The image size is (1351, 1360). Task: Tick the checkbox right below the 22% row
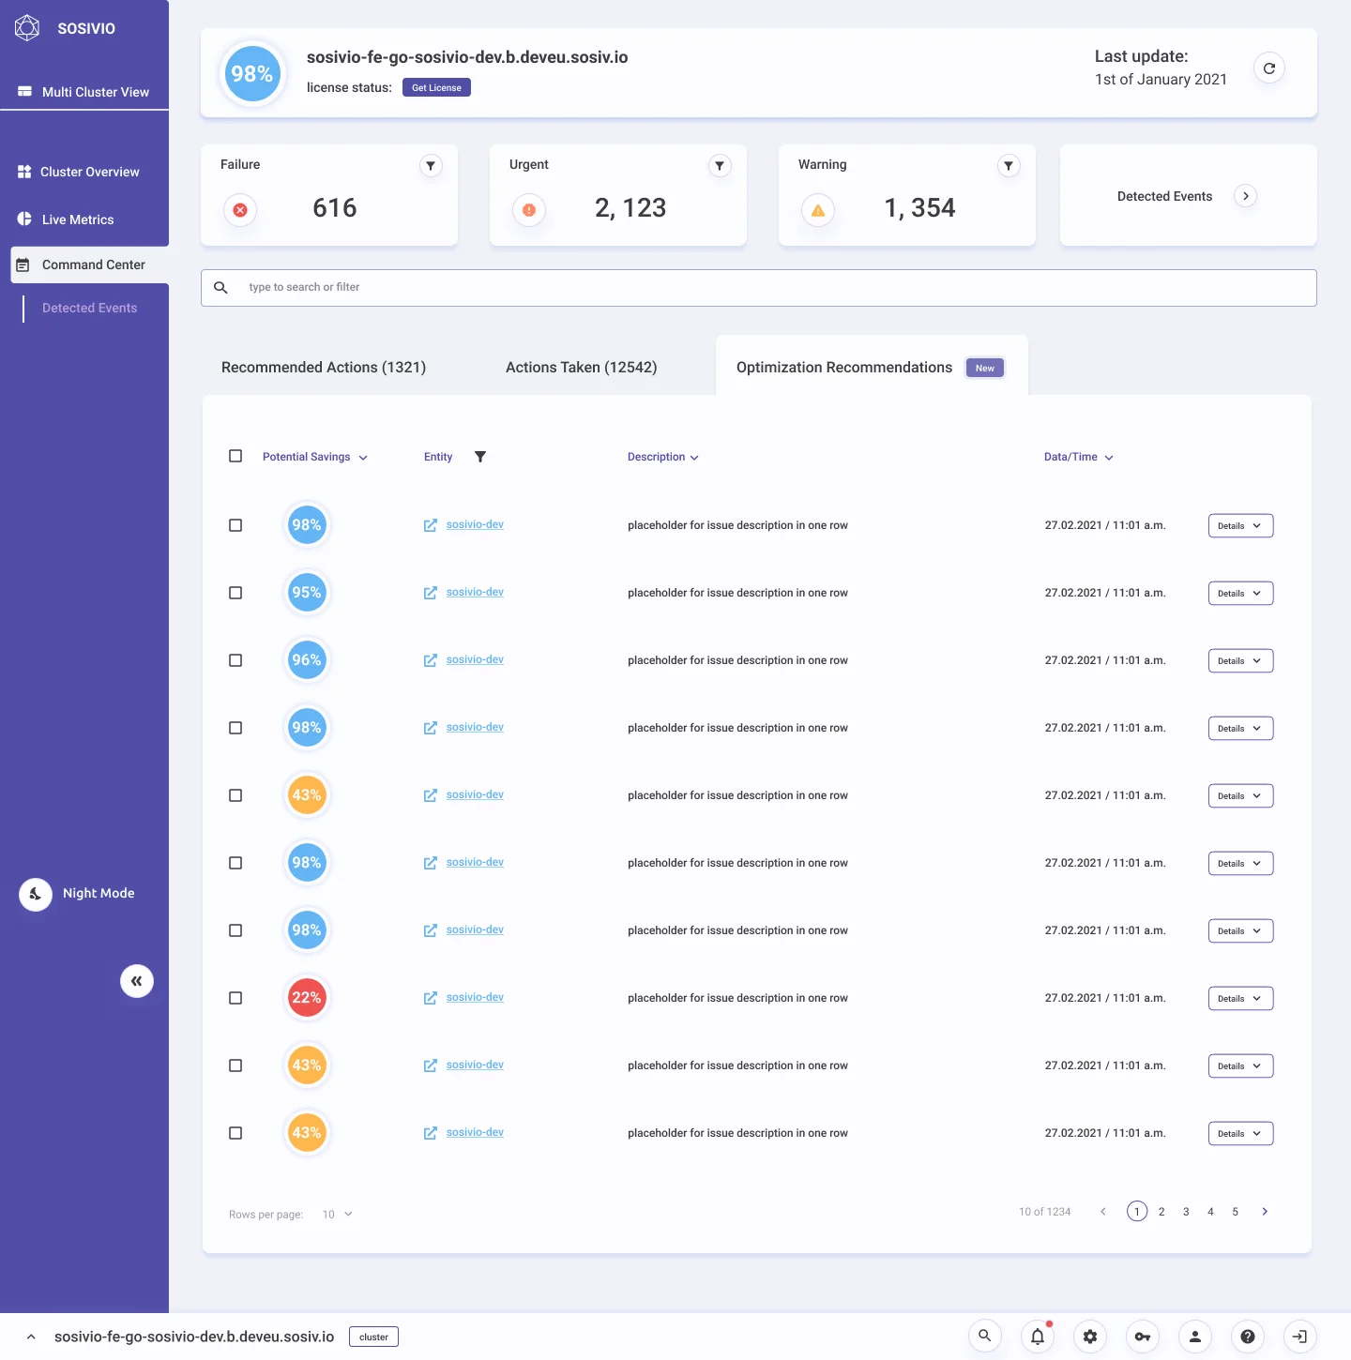click(x=235, y=1065)
